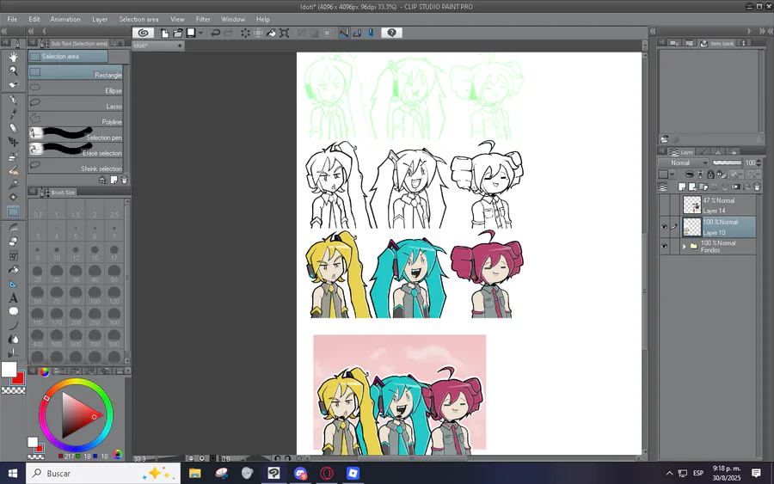774x484 pixels.
Task: Open the Save icon dropdown arrow
Action: point(200,33)
